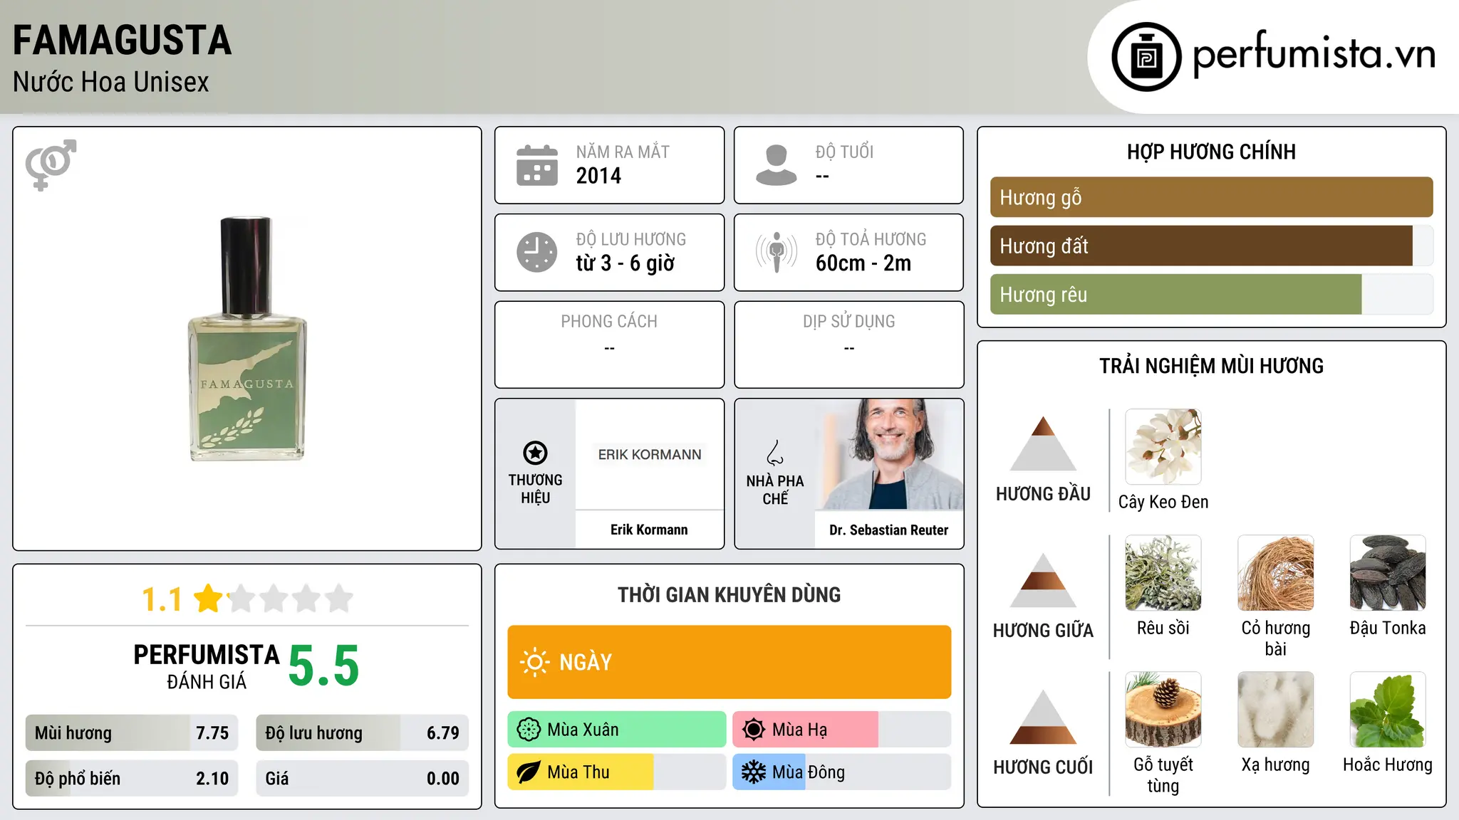The width and height of the screenshot is (1459, 820).
Task: Click the sun icon for Mùa Hạ
Action: tap(754, 730)
